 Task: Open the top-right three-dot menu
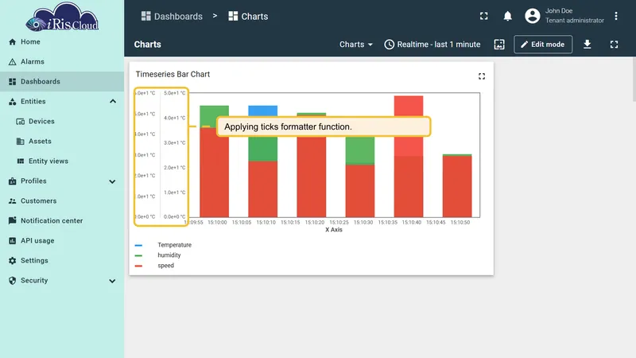pos(615,16)
